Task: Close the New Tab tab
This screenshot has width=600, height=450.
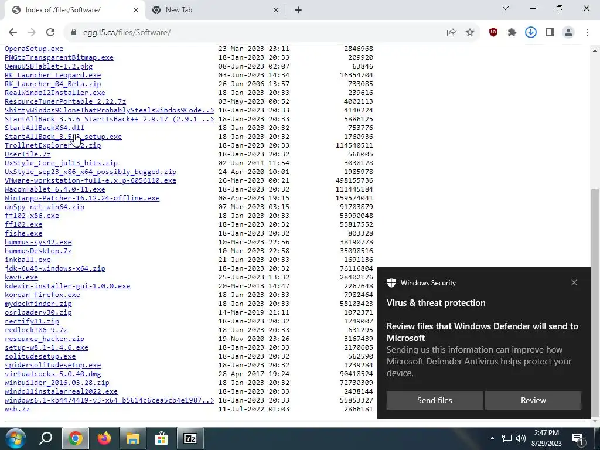Action: (x=275, y=11)
